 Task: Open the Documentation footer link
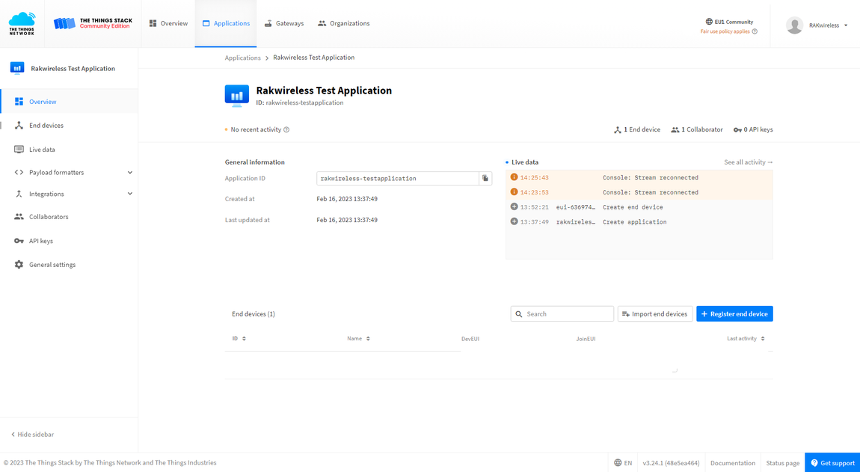733,463
